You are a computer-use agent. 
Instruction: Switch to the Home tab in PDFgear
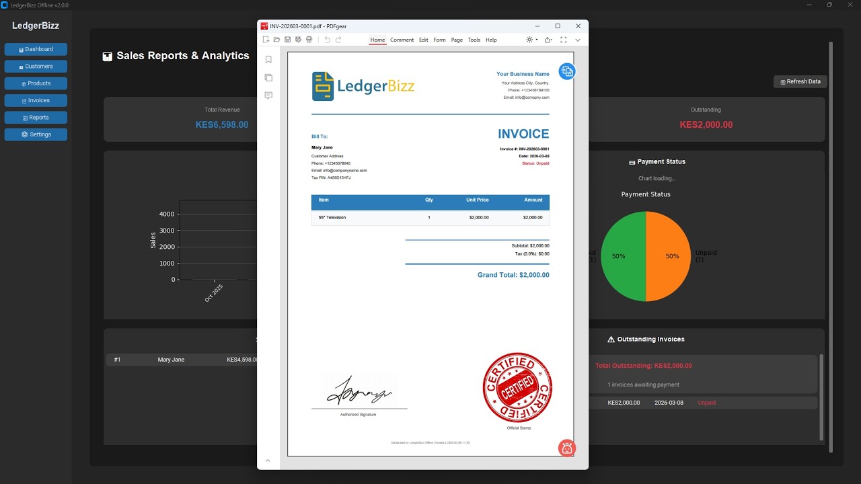[x=377, y=40]
